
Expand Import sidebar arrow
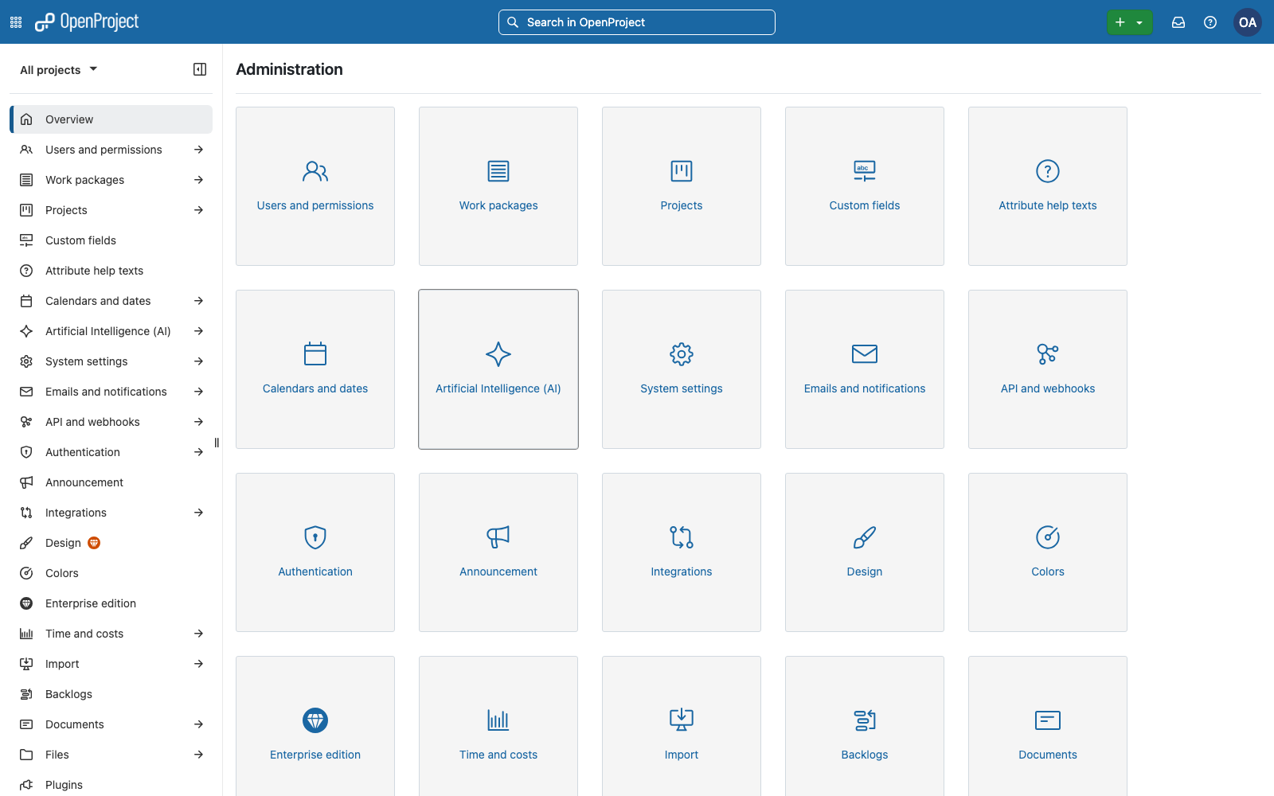tap(199, 664)
